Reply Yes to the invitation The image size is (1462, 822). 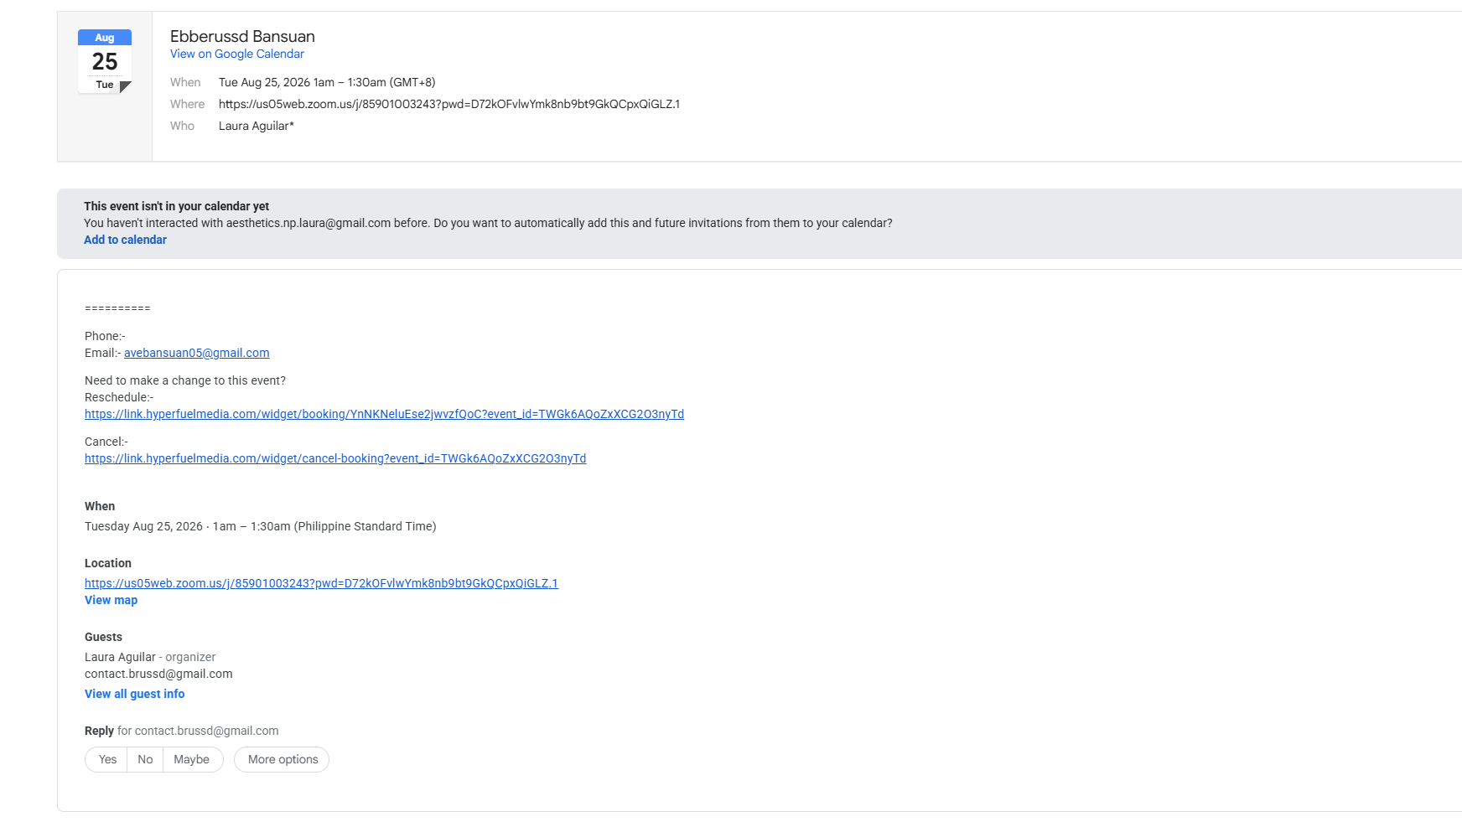pyautogui.click(x=106, y=759)
